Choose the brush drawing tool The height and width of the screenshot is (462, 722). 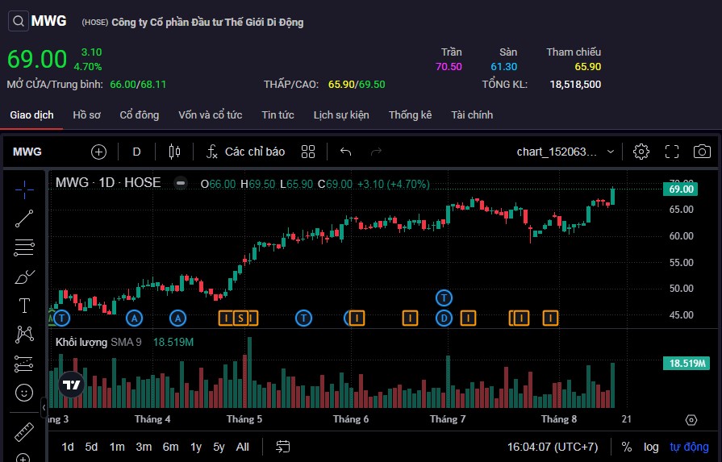(x=24, y=277)
